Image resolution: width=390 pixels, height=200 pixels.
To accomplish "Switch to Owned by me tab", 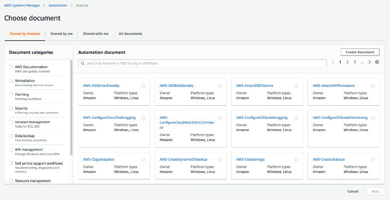I will click(x=62, y=34).
